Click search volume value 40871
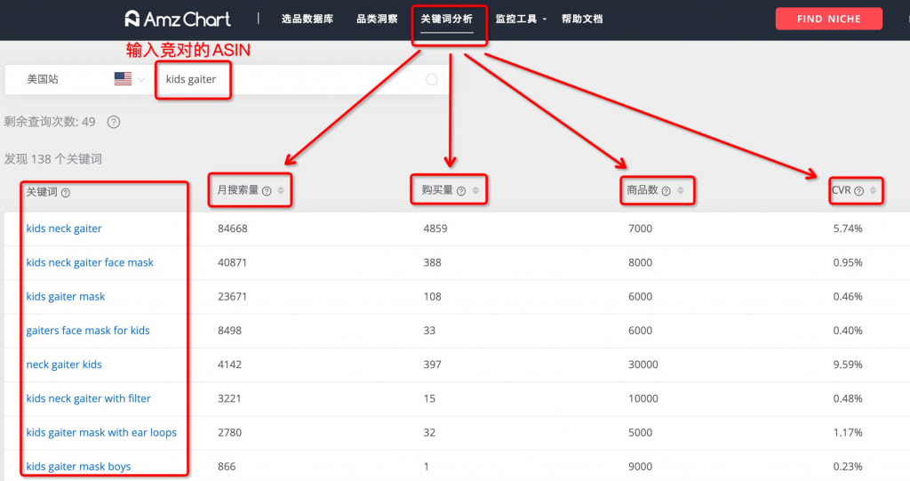The width and height of the screenshot is (910, 481). pyautogui.click(x=232, y=262)
